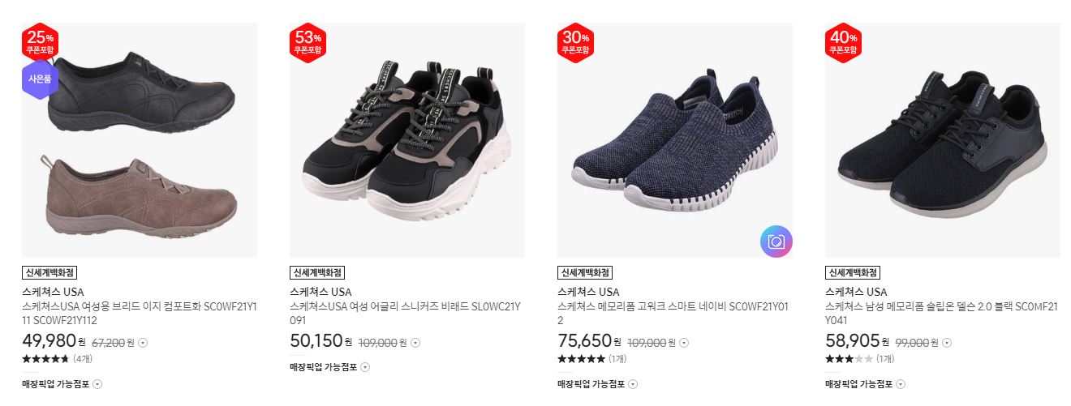This screenshot has height=406, width=1071.
Task: Click the 신세계백화점 tag on the first product
Action: pos(49,272)
